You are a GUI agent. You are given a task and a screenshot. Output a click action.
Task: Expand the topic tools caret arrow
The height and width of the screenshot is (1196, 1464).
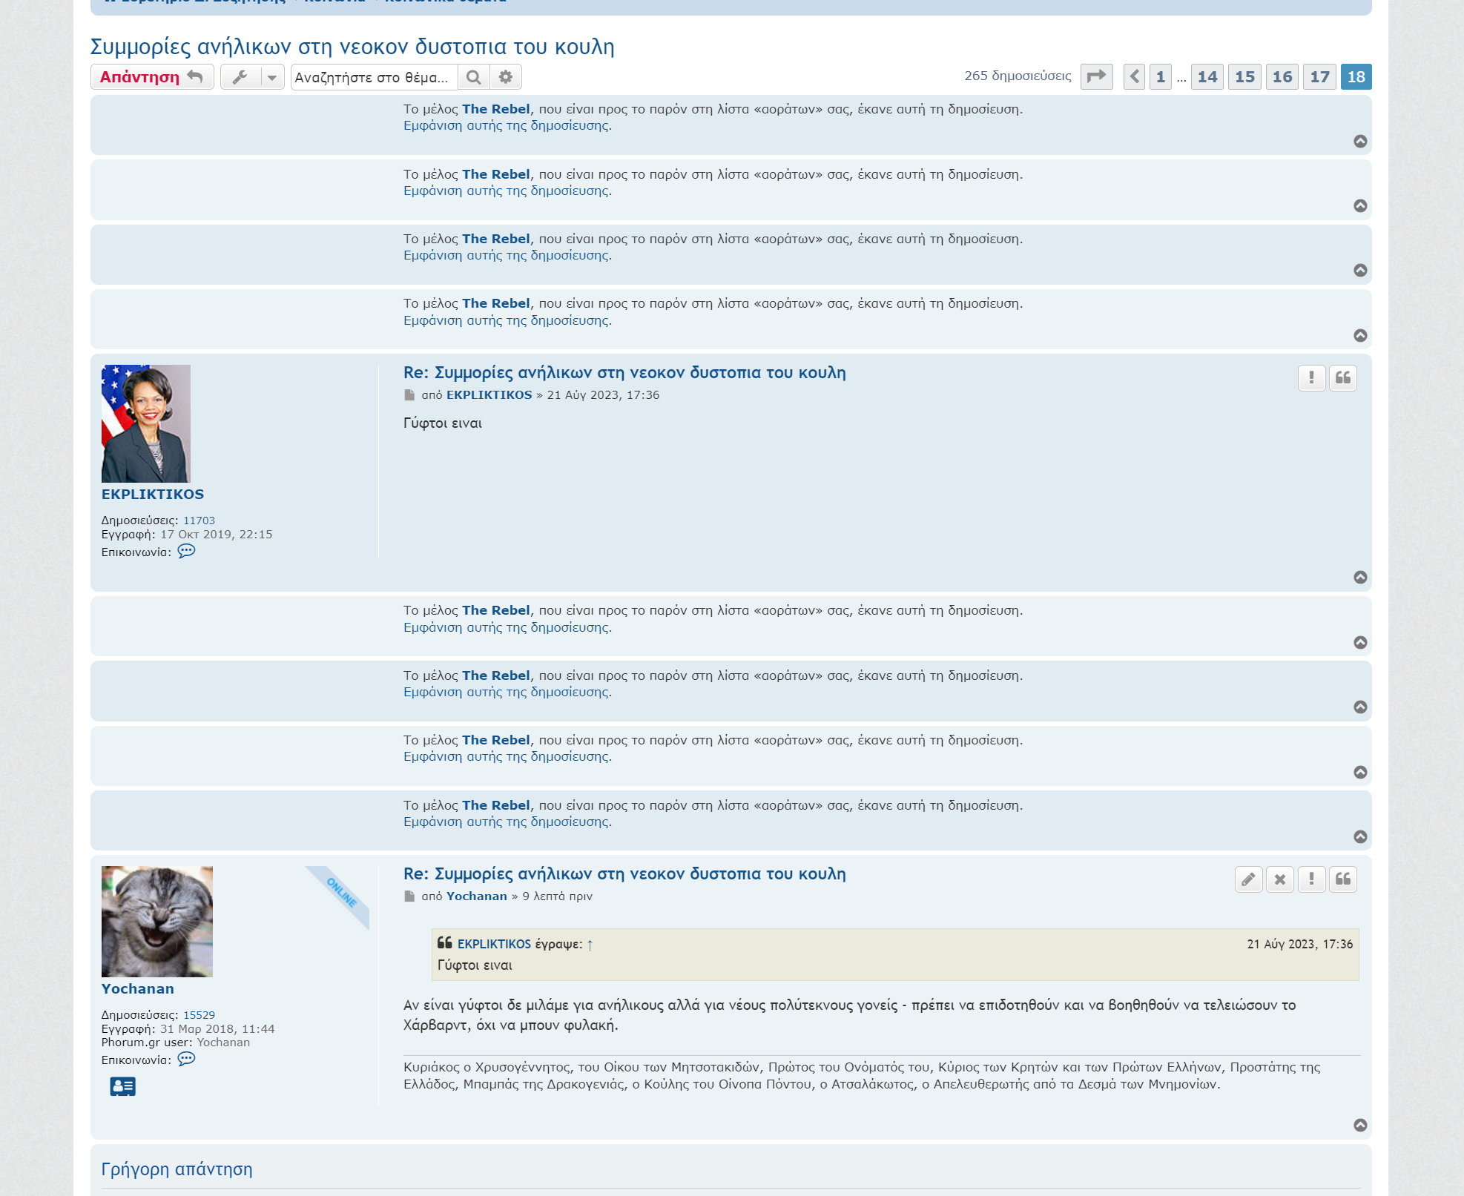[x=272, y=77]
